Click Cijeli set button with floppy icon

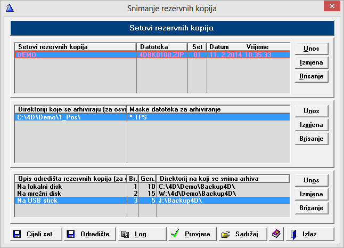36,234
